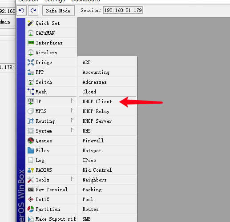Open New Terminal from sidebar
Image resolution: width=230 pixels, height=222 pixels.
(51, 190)
